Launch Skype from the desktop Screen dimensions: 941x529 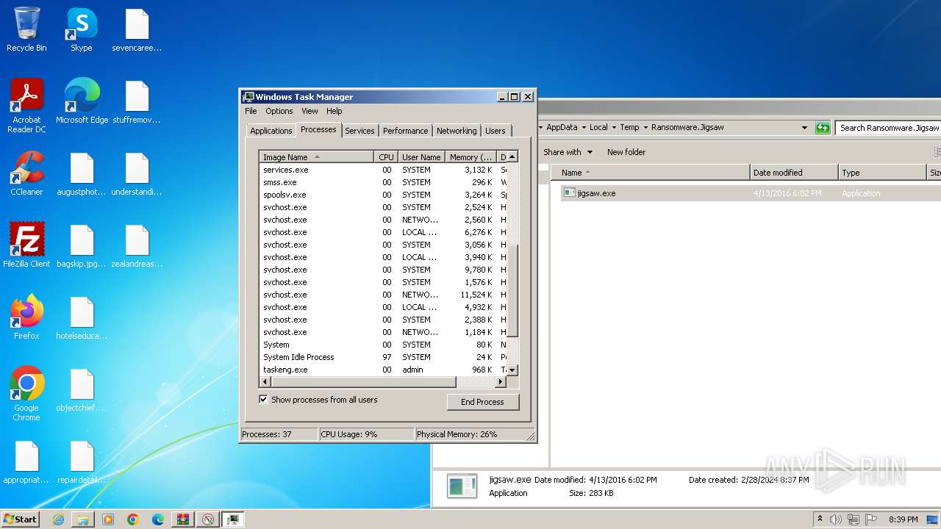(81, 30)
